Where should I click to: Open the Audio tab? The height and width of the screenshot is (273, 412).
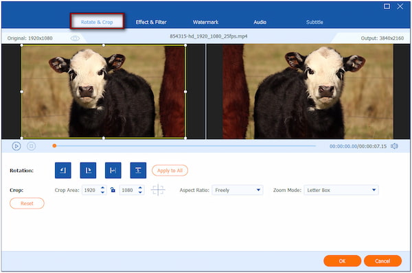[260, 22]
